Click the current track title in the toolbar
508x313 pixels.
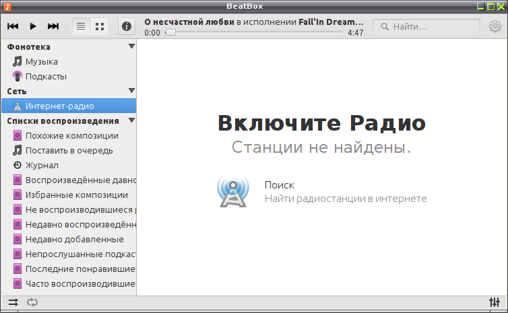254,22
